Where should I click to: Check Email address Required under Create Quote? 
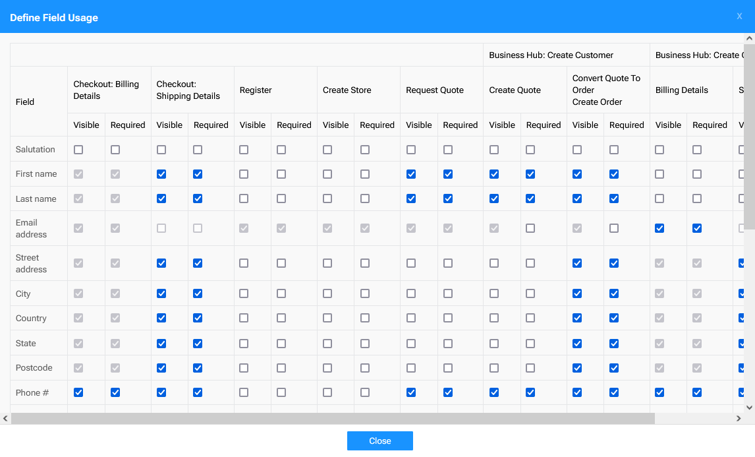(x=530, y=228)
